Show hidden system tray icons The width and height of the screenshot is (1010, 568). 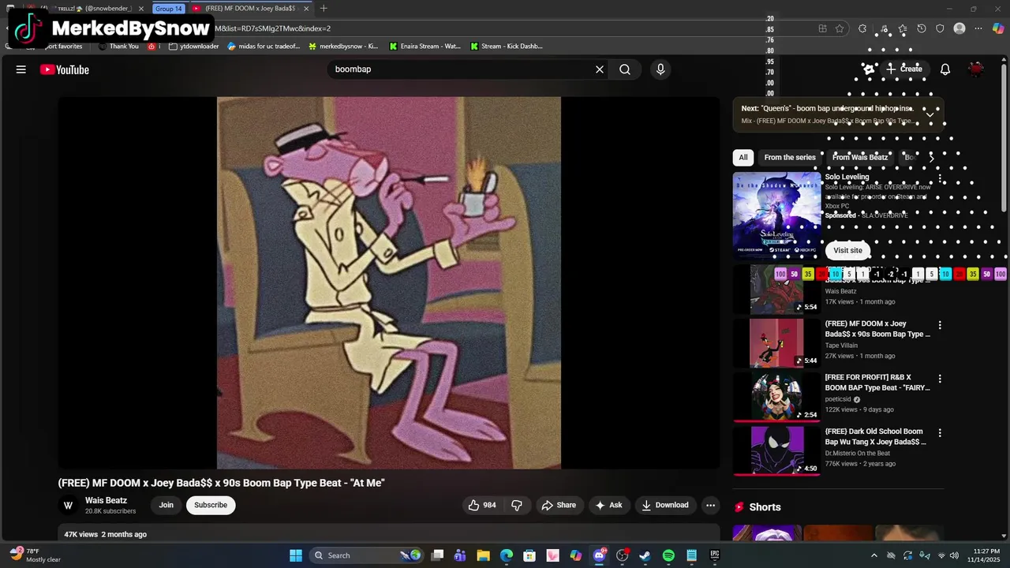click(x=873, y=555)
